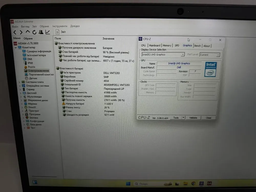Click the Forward arrow in AIDA64 toolbar
Screen dimensions: 256x192
tap(21, 32)
